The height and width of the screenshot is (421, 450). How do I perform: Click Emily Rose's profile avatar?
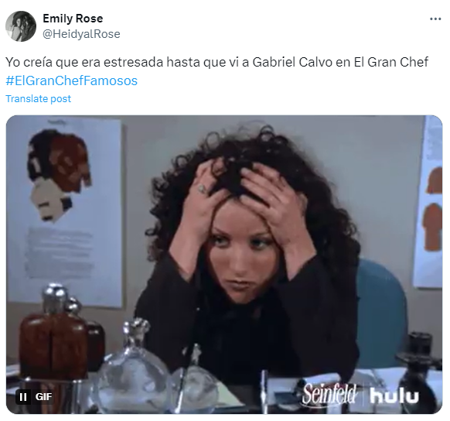(x=21, y=26)
